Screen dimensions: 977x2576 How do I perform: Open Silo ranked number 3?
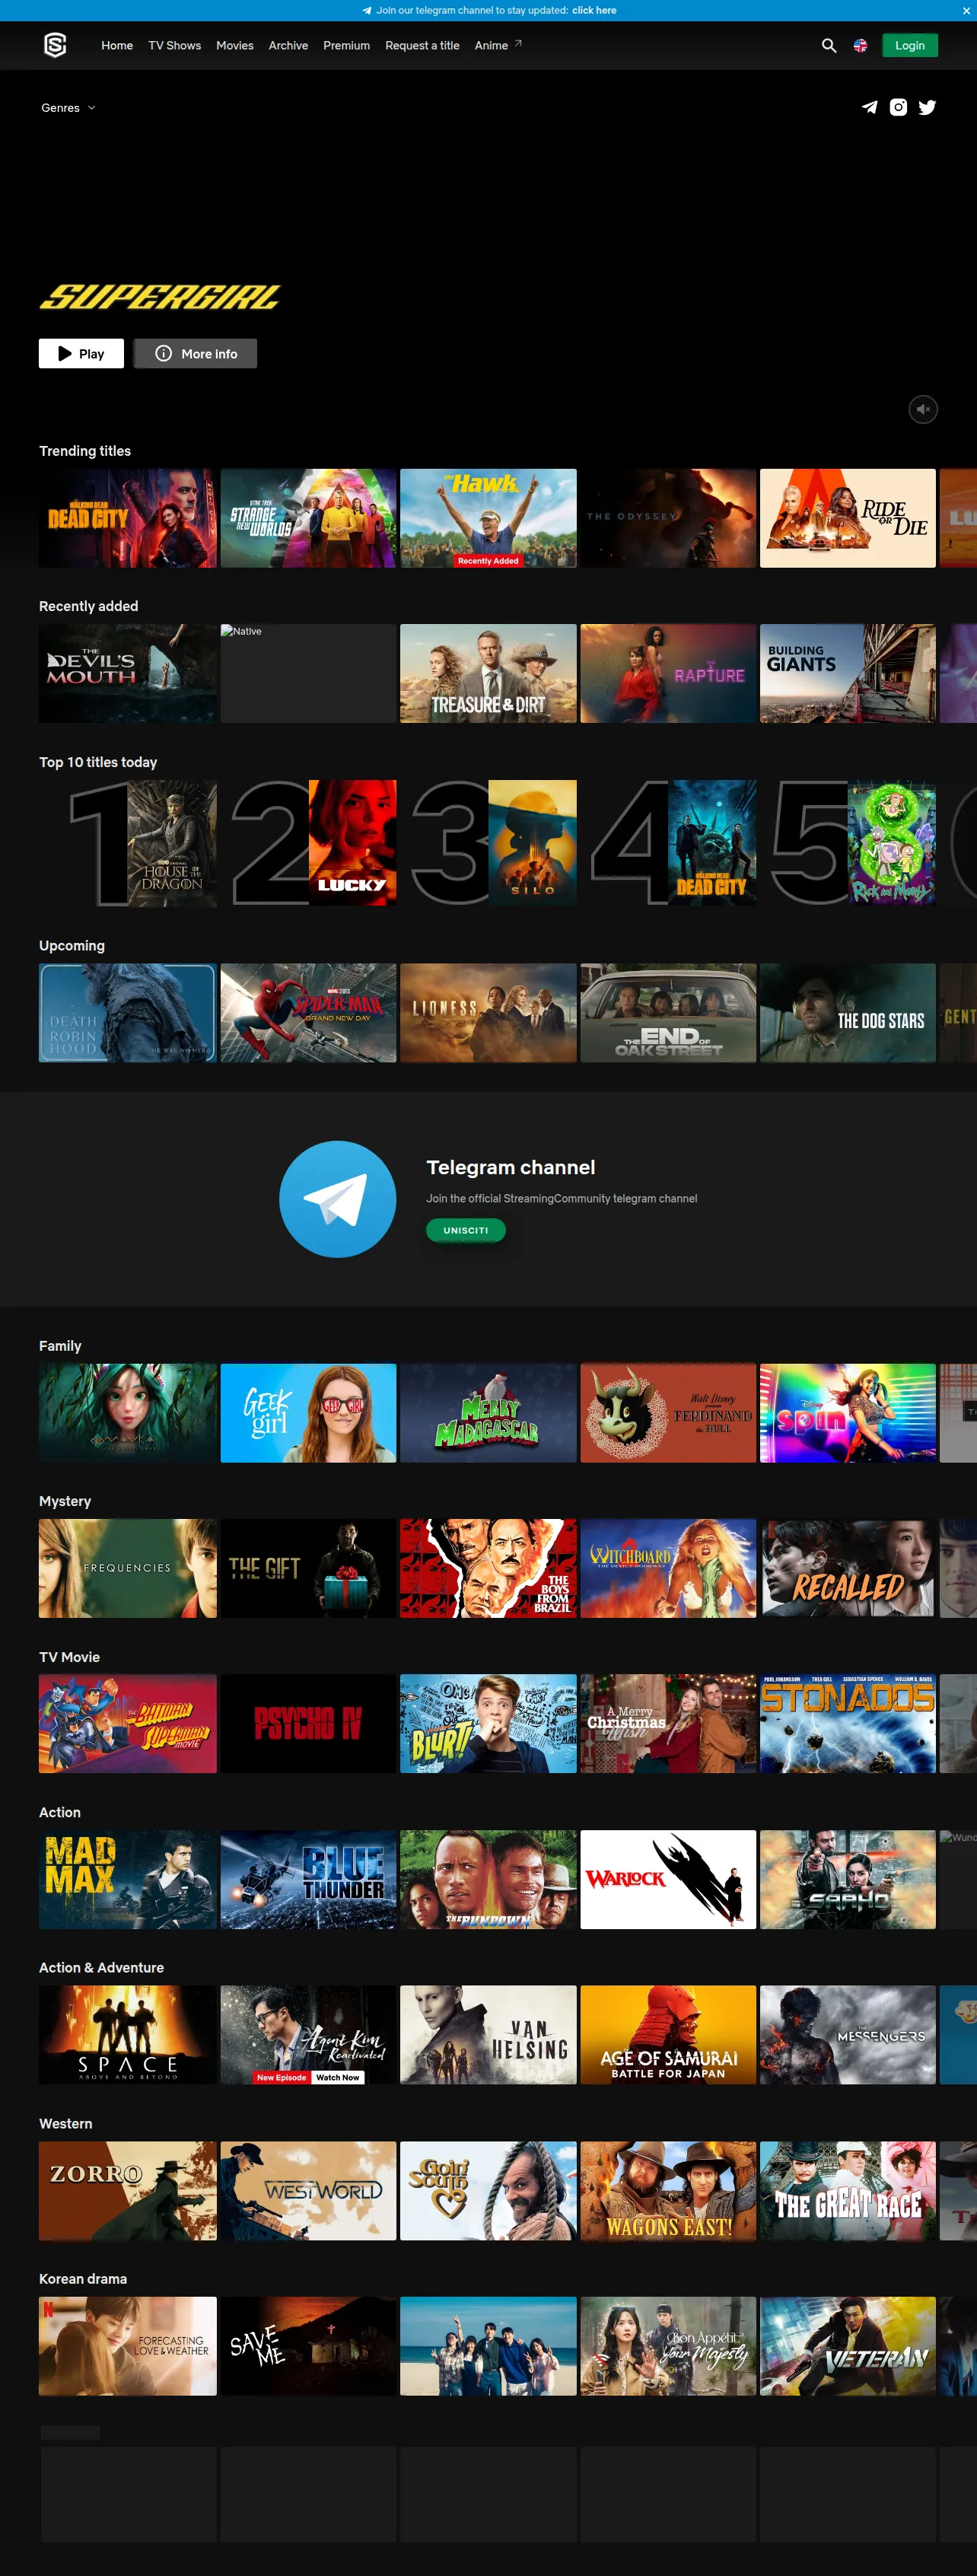tap(532, 843)
